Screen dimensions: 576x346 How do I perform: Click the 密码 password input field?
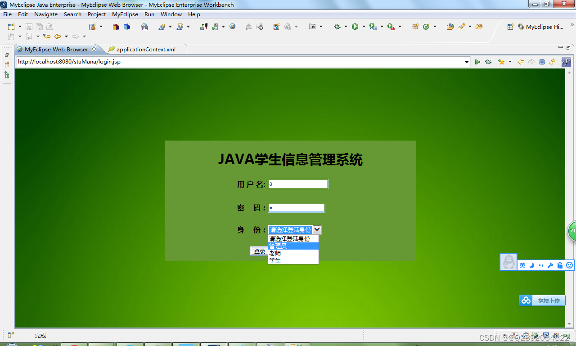tap(297, 208)
